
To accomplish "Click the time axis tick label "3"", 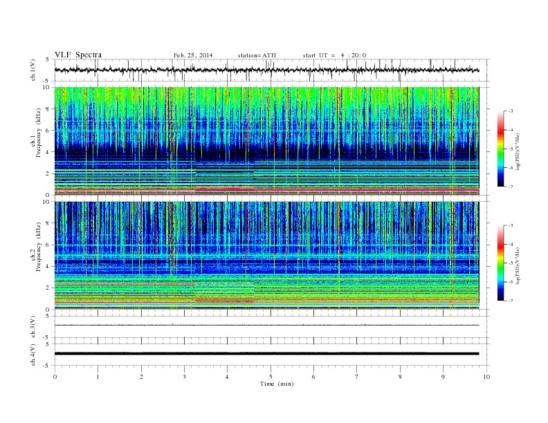I will coord(184,377).
